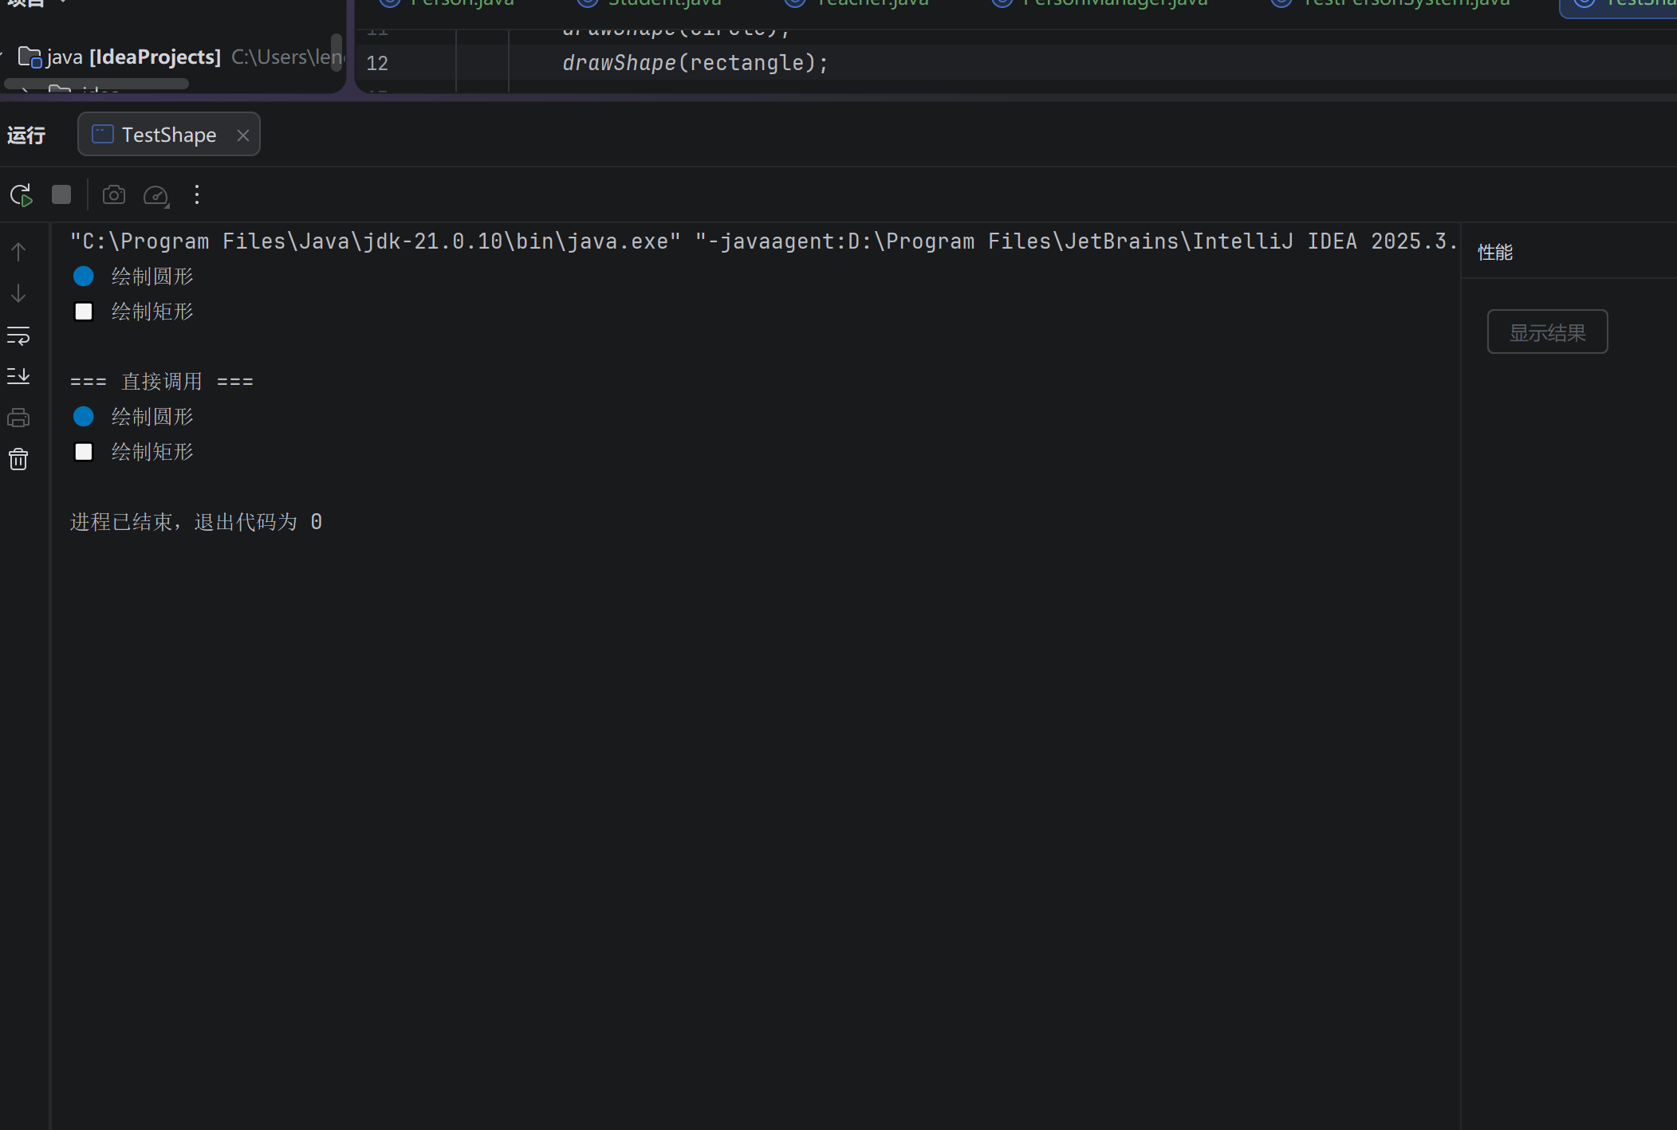Screen dimensions: 1677x1130
Task: Click the 运行 tool window label
Action: 26,135
